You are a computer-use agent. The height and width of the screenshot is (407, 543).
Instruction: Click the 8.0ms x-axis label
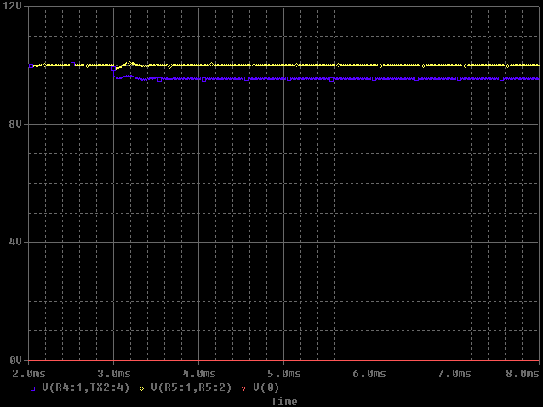click(523, 374)
